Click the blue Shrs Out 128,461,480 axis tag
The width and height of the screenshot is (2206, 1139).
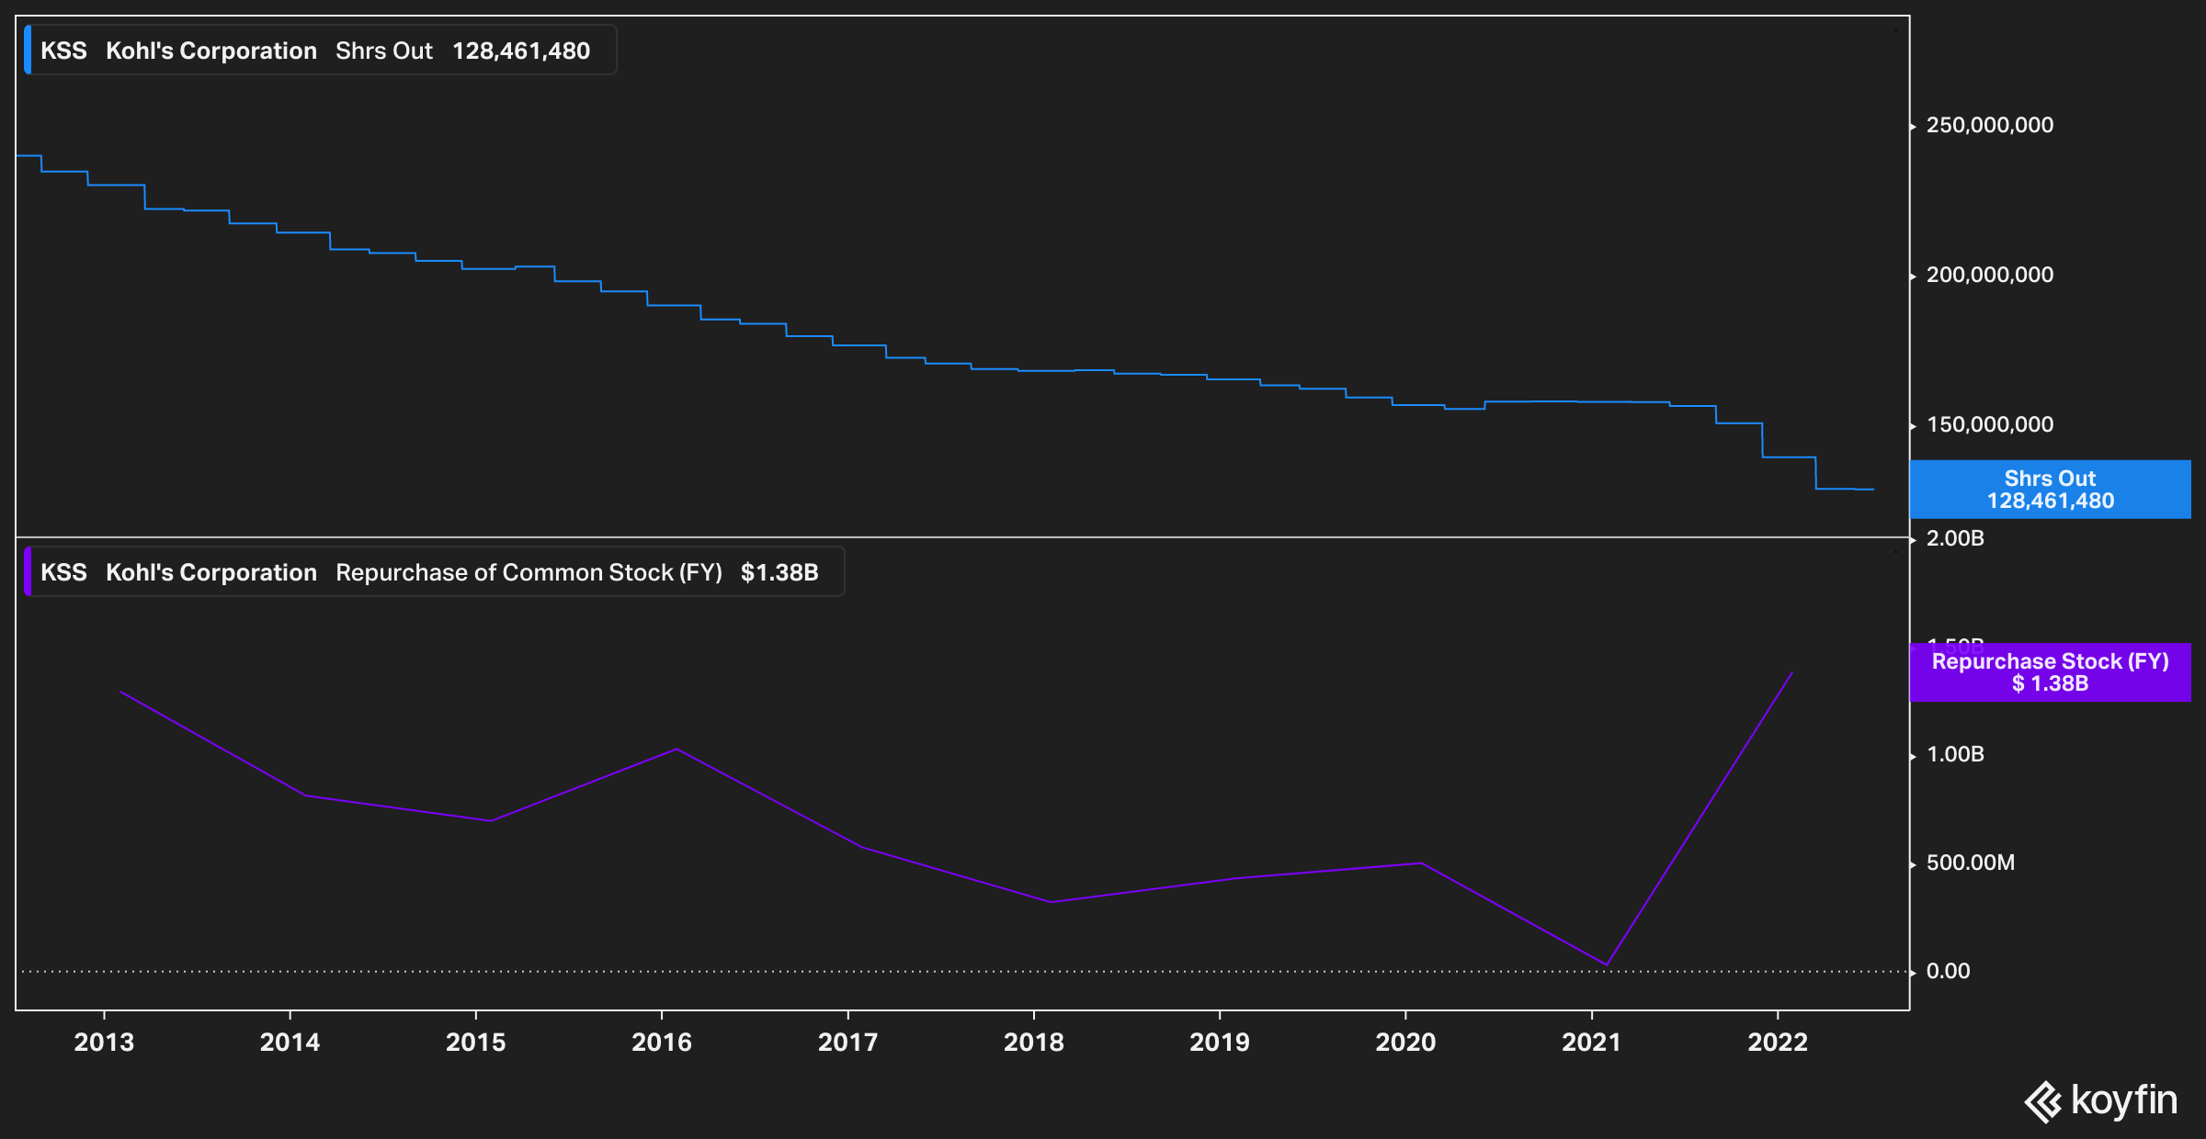point(2050,490)
